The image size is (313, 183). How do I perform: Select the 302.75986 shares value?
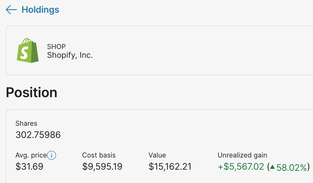point(38,135)
